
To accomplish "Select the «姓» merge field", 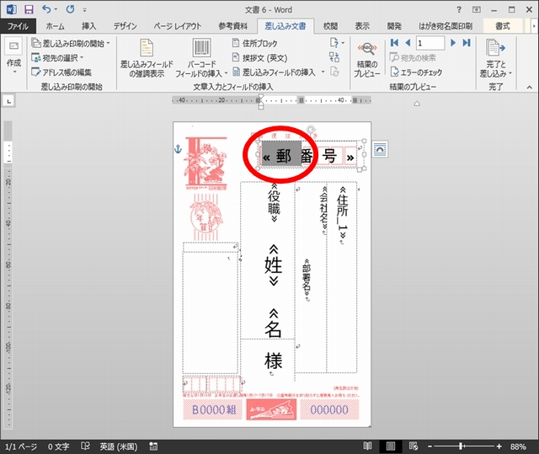I will (273, 265).
